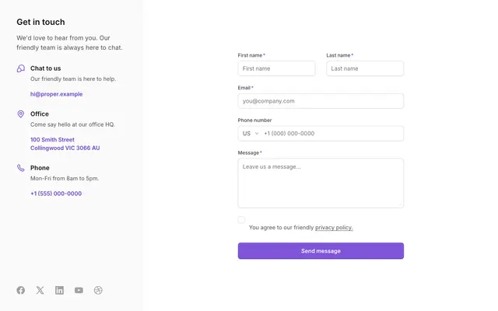Open the Facebook social icon

(x=21, y=290)
